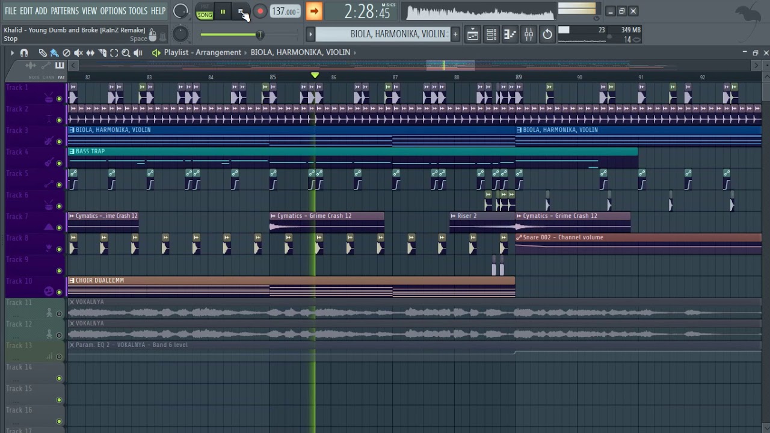Click the circular arrow icon in the toolbar
This screenshot has height=433, width=770.
tap(547, 34)
